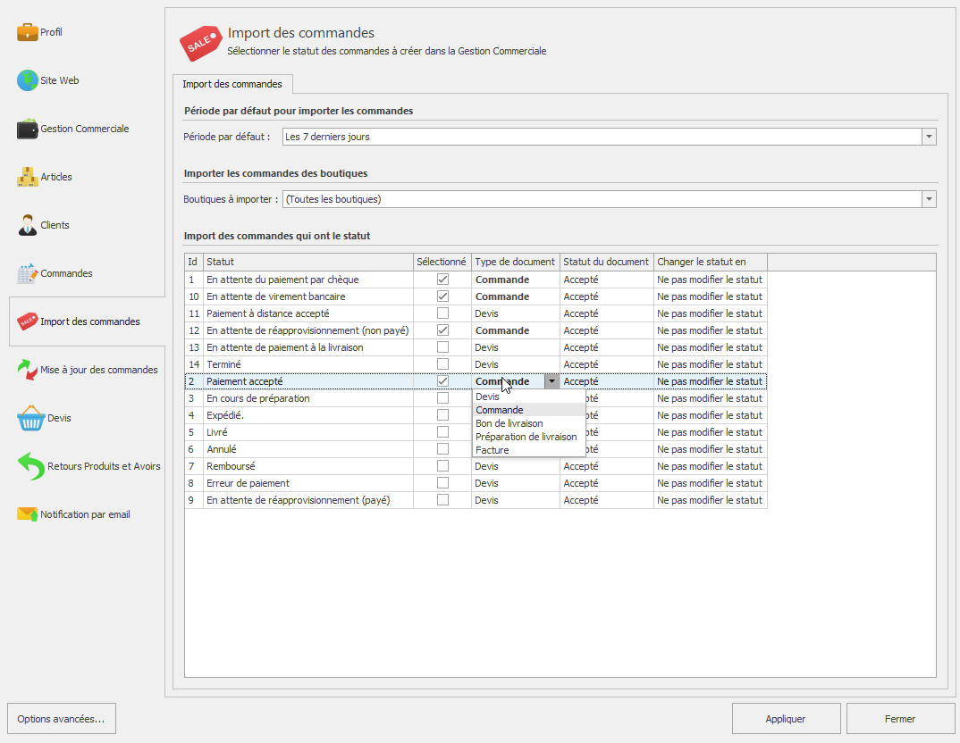The image size is (960, 743).
Task: Expand the Boutiques à importer dropdown arrow
Action: [929, 199]
